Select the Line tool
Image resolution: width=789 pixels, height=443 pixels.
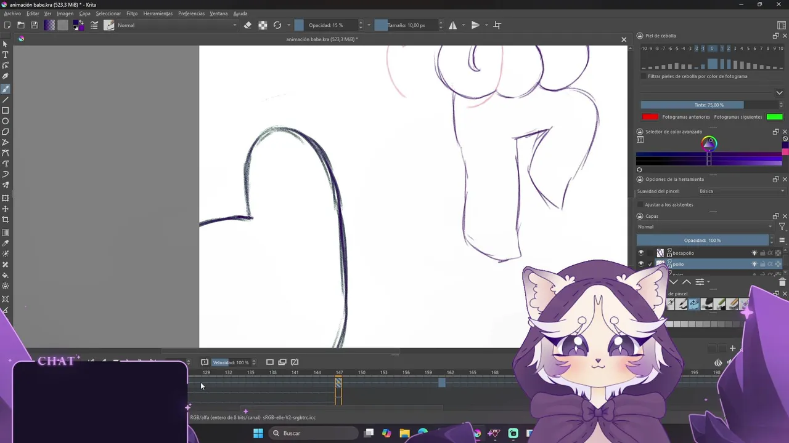[x=6, y=100]
